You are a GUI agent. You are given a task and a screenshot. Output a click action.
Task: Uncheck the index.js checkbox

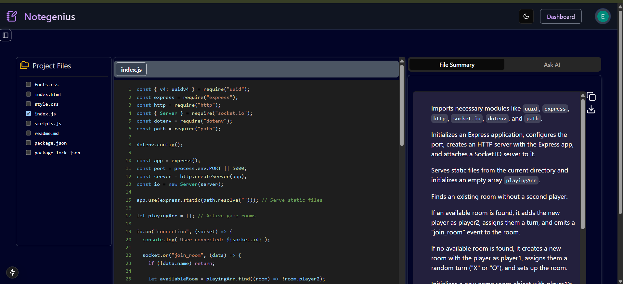coord(28,113)
